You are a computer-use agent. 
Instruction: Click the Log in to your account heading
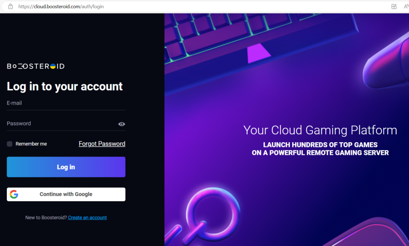pos(65,87)
